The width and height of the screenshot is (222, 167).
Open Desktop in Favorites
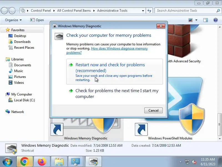point(20,36)
